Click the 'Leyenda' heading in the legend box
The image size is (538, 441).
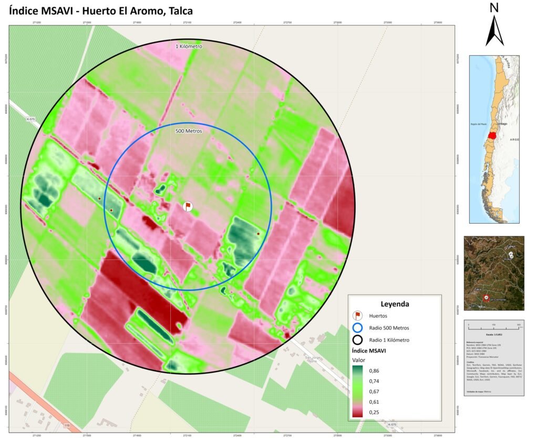click(395, 304)
